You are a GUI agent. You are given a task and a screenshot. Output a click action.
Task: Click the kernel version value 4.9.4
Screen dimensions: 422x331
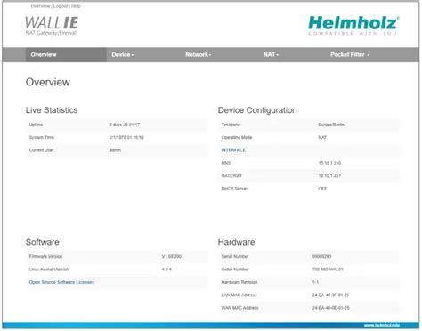(166, 270)
